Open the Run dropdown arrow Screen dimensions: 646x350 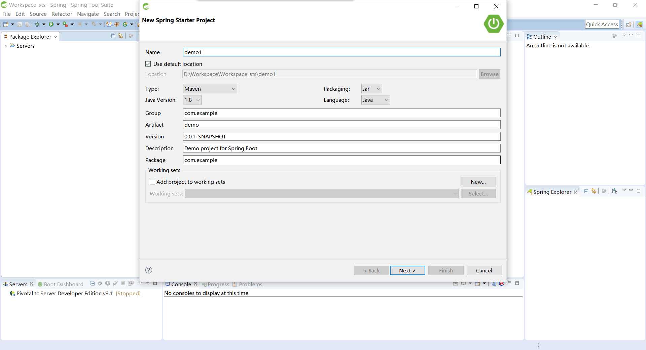pos(58,24)
